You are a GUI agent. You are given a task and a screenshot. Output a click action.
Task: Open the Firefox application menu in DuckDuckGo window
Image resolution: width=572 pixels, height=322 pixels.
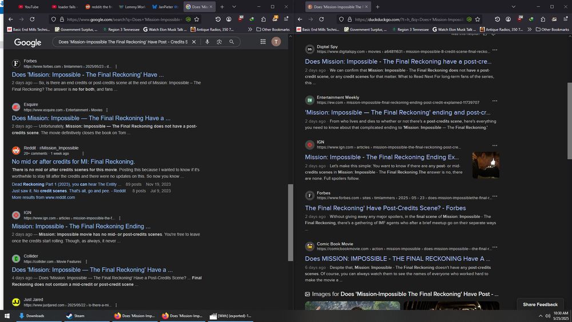tap(566, 19)
